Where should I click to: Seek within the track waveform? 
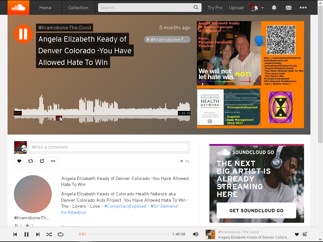point(102,110)
